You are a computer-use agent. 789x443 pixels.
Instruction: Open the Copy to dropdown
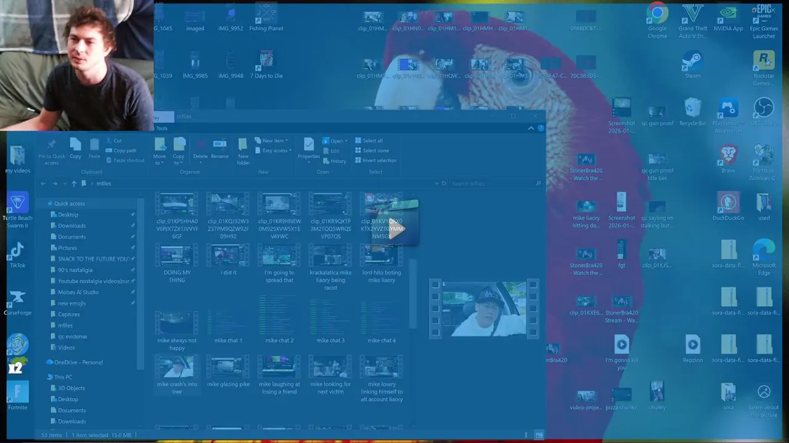178,151
